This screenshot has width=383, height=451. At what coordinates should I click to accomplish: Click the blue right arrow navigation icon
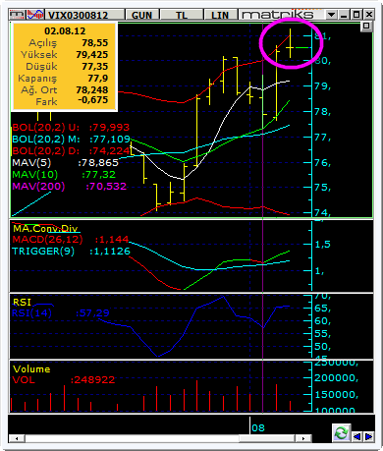(368, 437)
